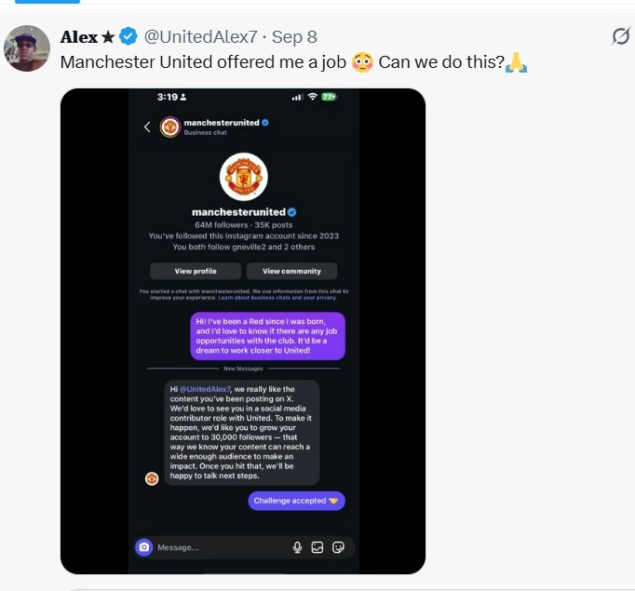Screen dimensions: 635x591
Task: Click the Message text input field
Action: [x=219, y=547]
